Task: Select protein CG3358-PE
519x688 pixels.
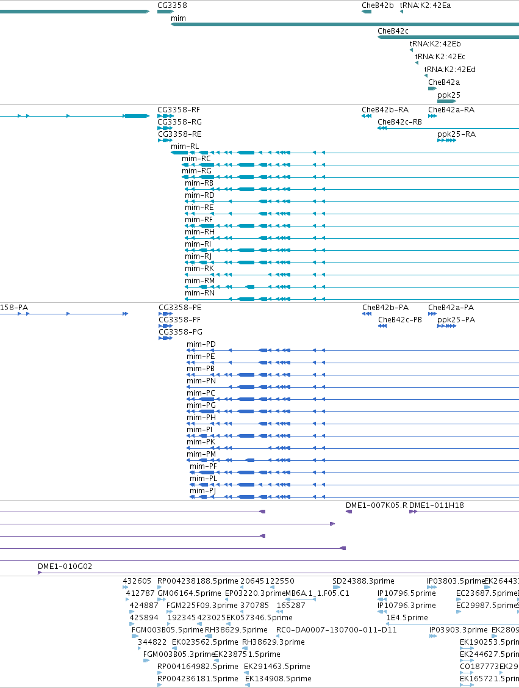Action: 180,308
